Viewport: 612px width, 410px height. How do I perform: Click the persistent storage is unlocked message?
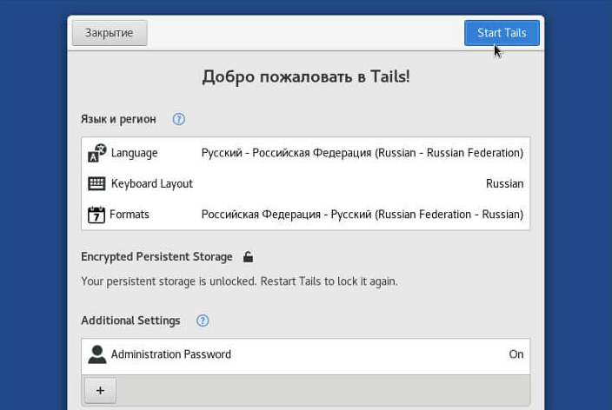coord(239,281)
